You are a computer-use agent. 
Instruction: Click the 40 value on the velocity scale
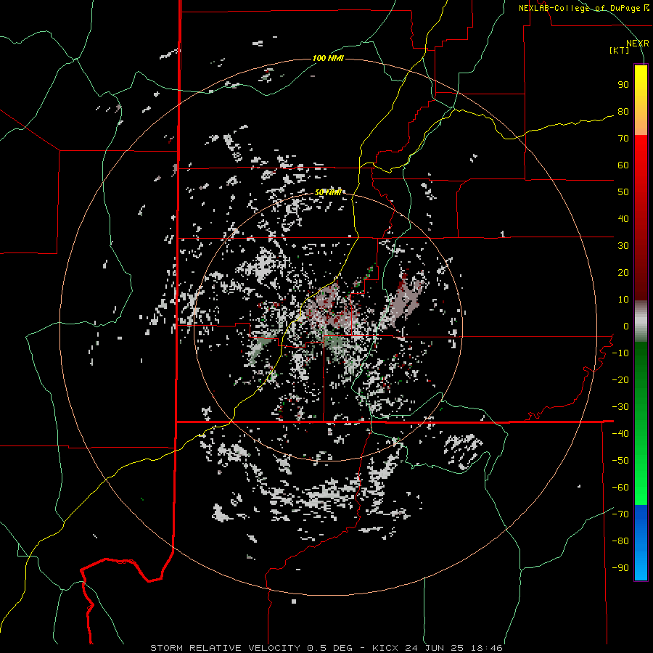tap(623, 219)
